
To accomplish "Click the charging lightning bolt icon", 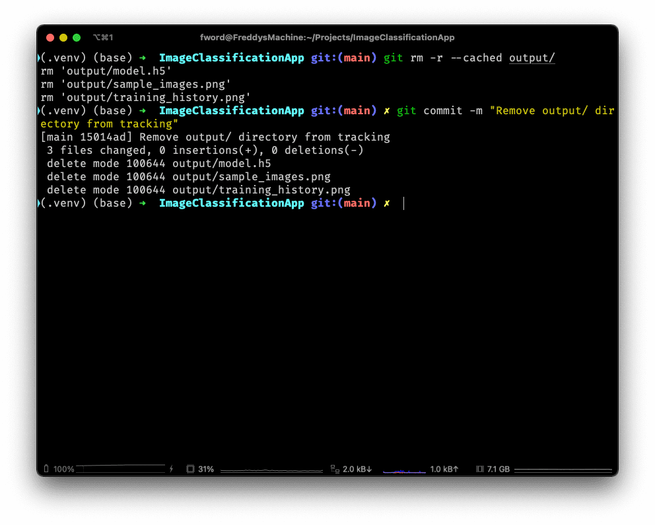I will point(171,469).
